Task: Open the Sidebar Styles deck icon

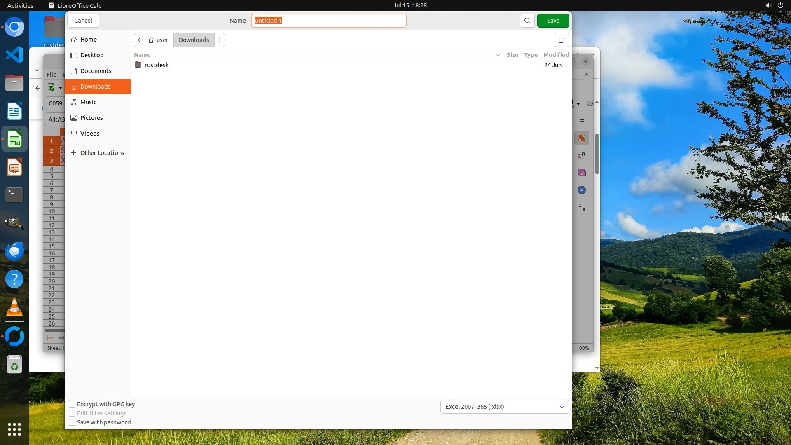Action: (582, 155)
